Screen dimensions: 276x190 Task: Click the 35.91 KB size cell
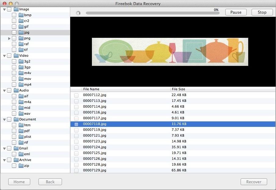179,147
